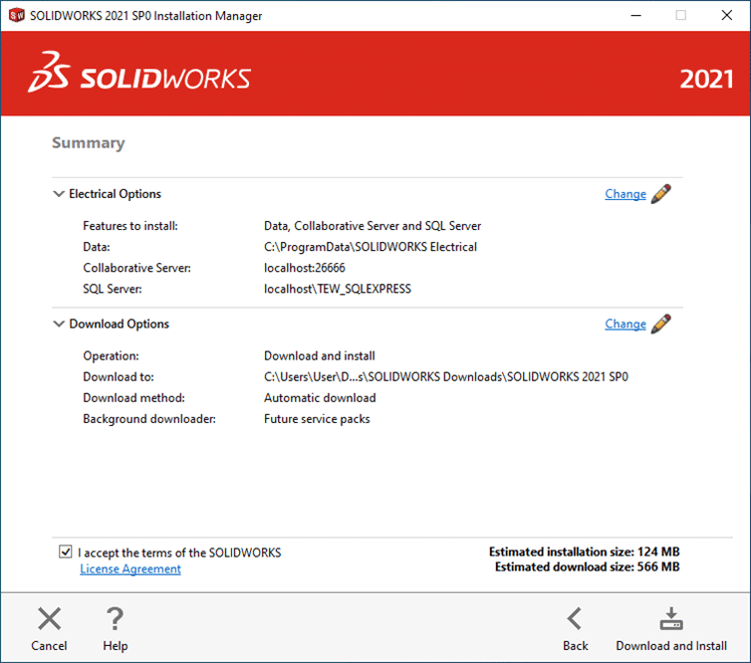Click the SOLIDWORKS logo in the red banner
Screen dimensions: 751x663
(x=139, y=73)
